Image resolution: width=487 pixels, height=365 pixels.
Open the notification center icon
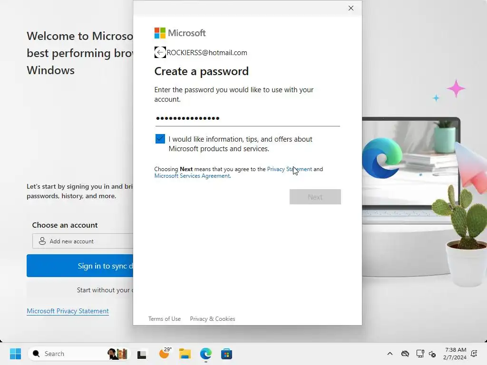(x=474, y=354)
